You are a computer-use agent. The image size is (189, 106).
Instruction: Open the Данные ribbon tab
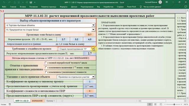pos(74,7)
